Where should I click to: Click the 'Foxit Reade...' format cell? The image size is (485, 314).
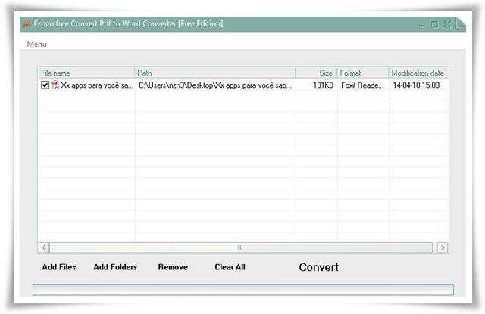coord(362,85)
